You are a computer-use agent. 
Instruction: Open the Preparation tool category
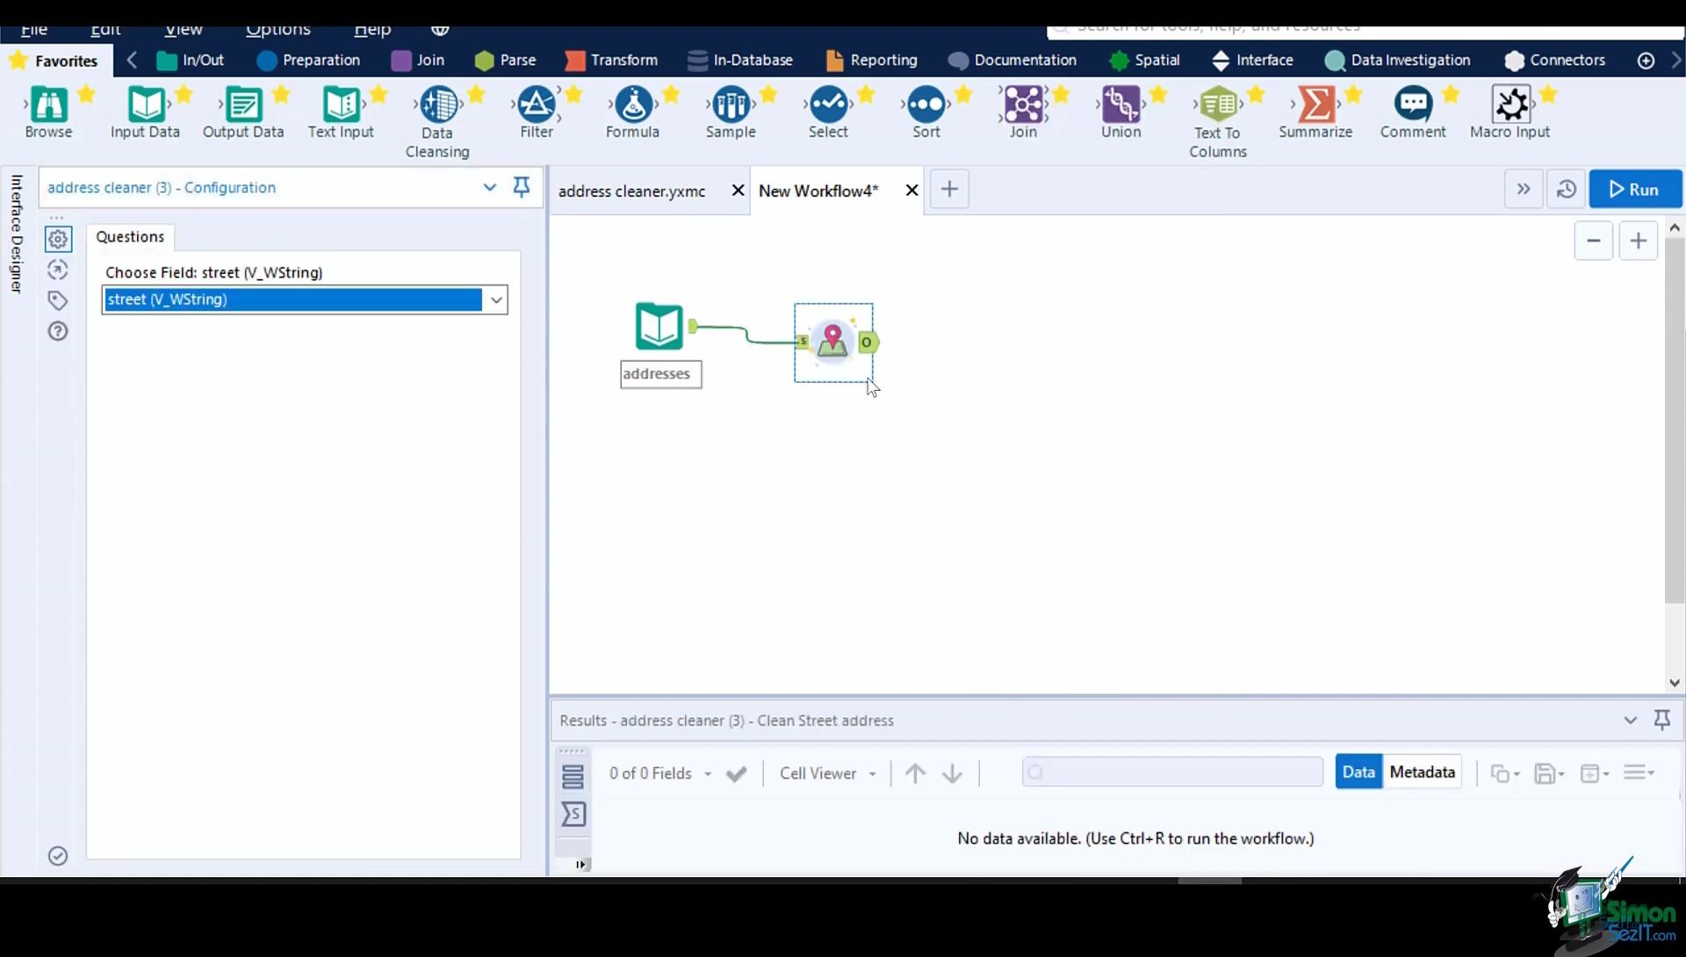[309, 61]
